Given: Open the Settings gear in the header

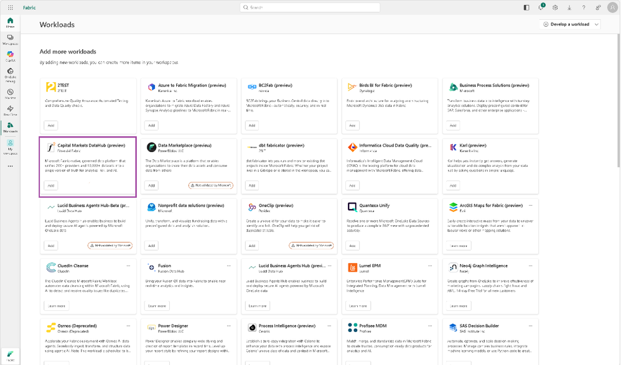Looking at the screenshot, I should pyautogui.click(x=555, y=7).
